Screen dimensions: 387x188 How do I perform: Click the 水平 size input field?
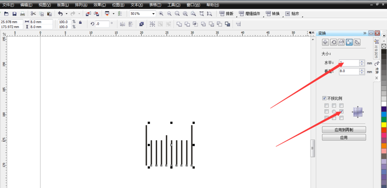[x=349, y=63]
